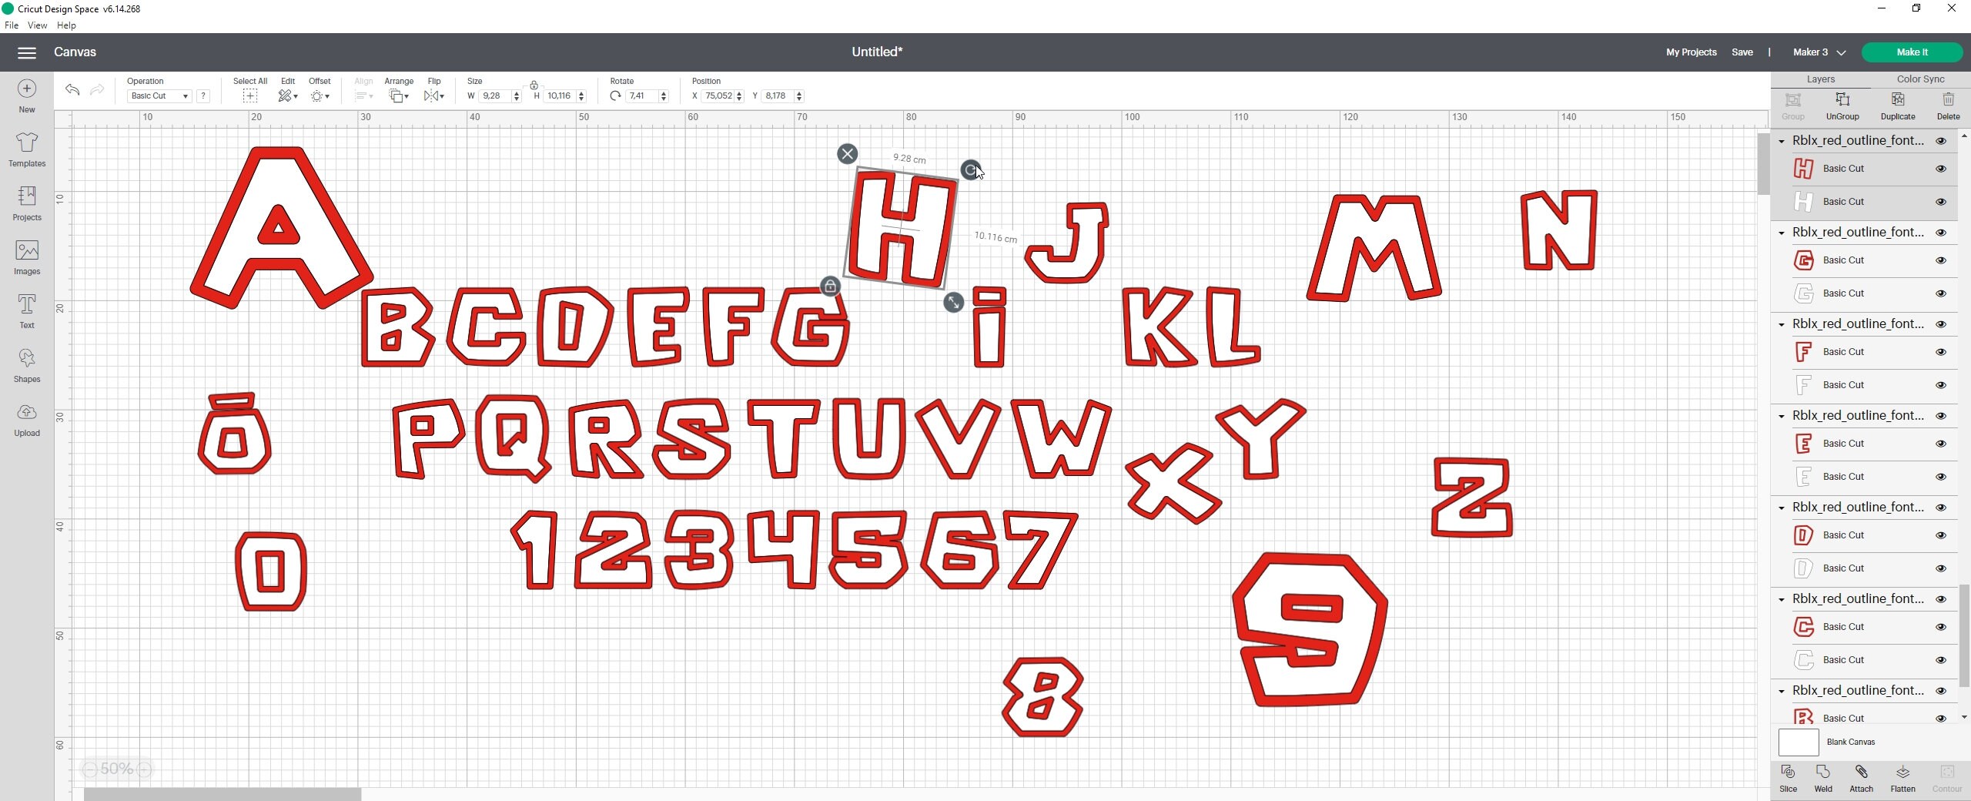Click the Flatten icon
Image resolution: width=1971 pixels, height=801 pixels.
point(1902,778)
